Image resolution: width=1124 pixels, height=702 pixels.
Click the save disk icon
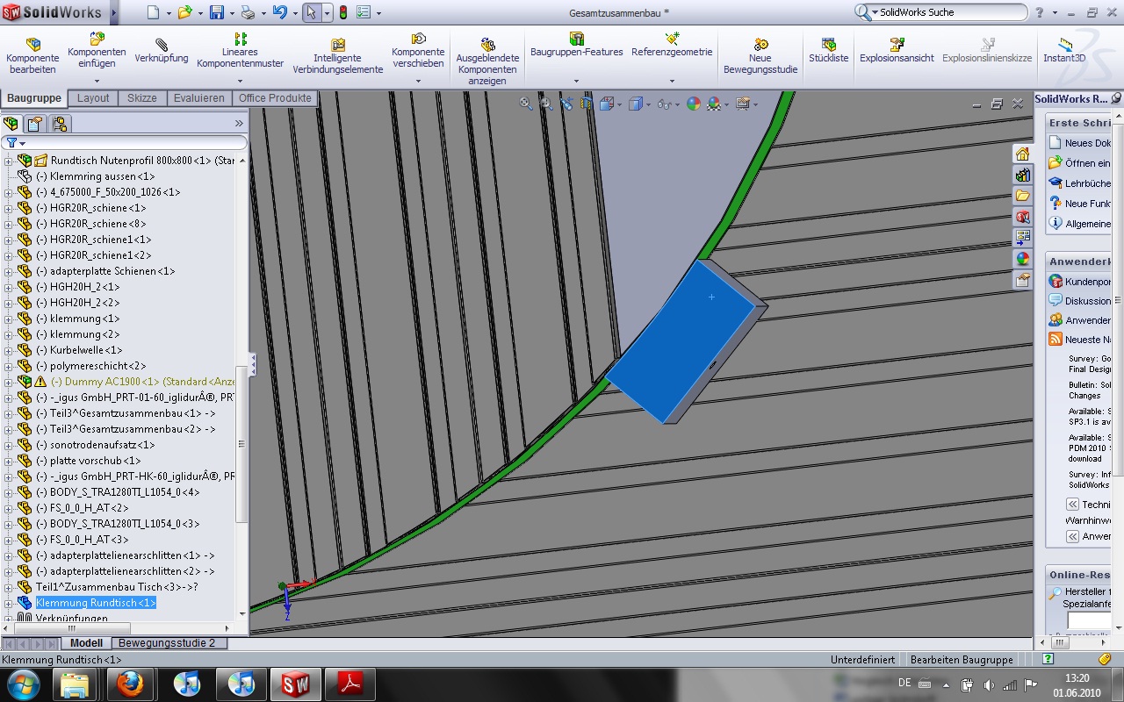click(x=217, y=12)
